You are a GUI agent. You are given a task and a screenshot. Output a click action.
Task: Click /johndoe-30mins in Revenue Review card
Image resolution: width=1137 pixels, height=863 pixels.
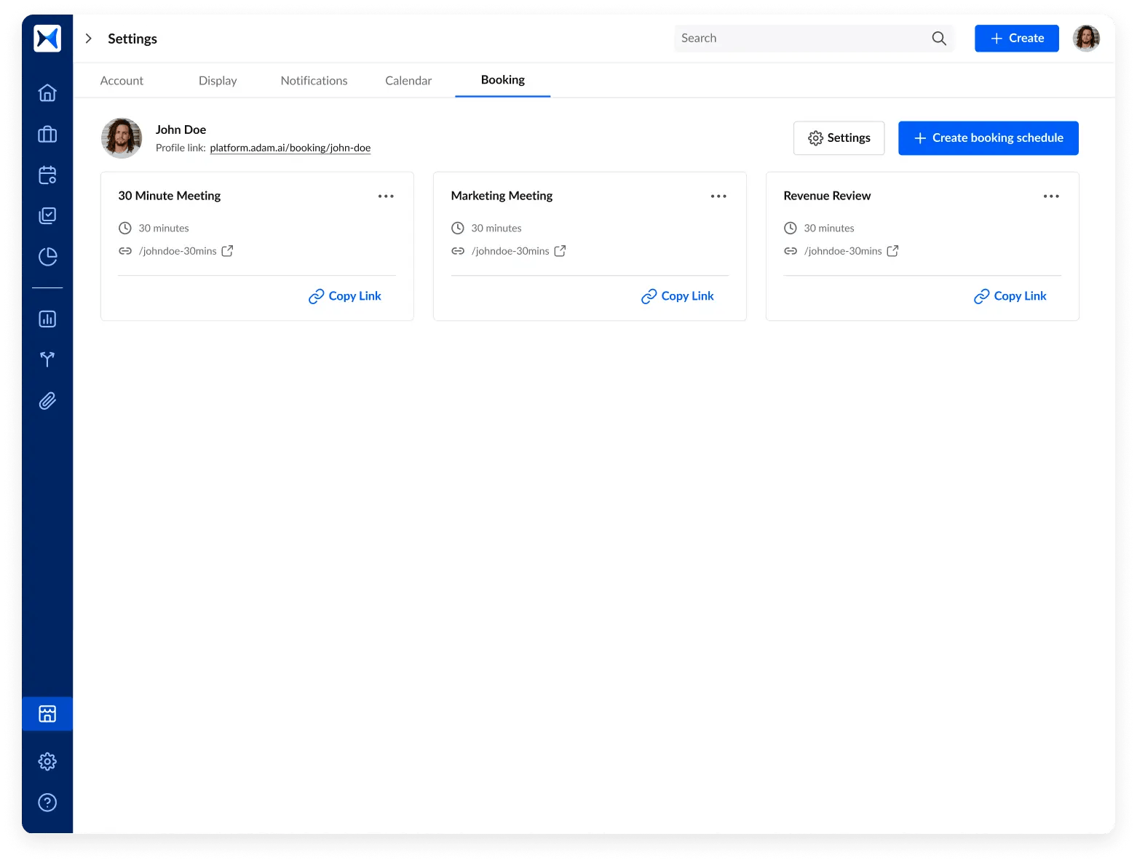[843, 251]
